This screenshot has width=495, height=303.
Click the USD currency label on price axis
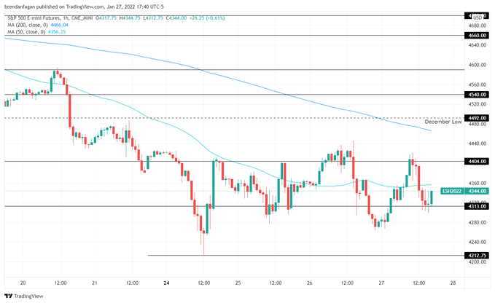pos(478,17)
